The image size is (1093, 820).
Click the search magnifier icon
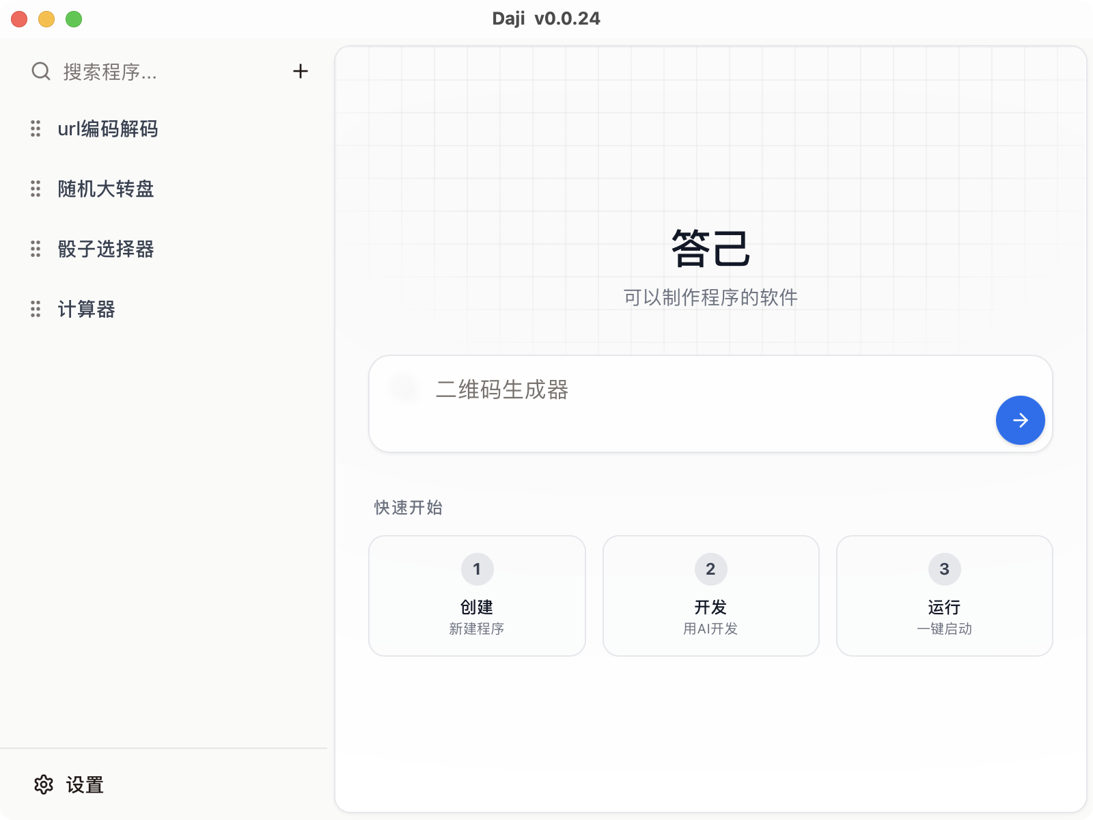(x=41, y=71)
